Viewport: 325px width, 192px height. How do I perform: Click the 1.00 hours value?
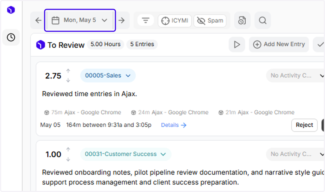point(53,154)
